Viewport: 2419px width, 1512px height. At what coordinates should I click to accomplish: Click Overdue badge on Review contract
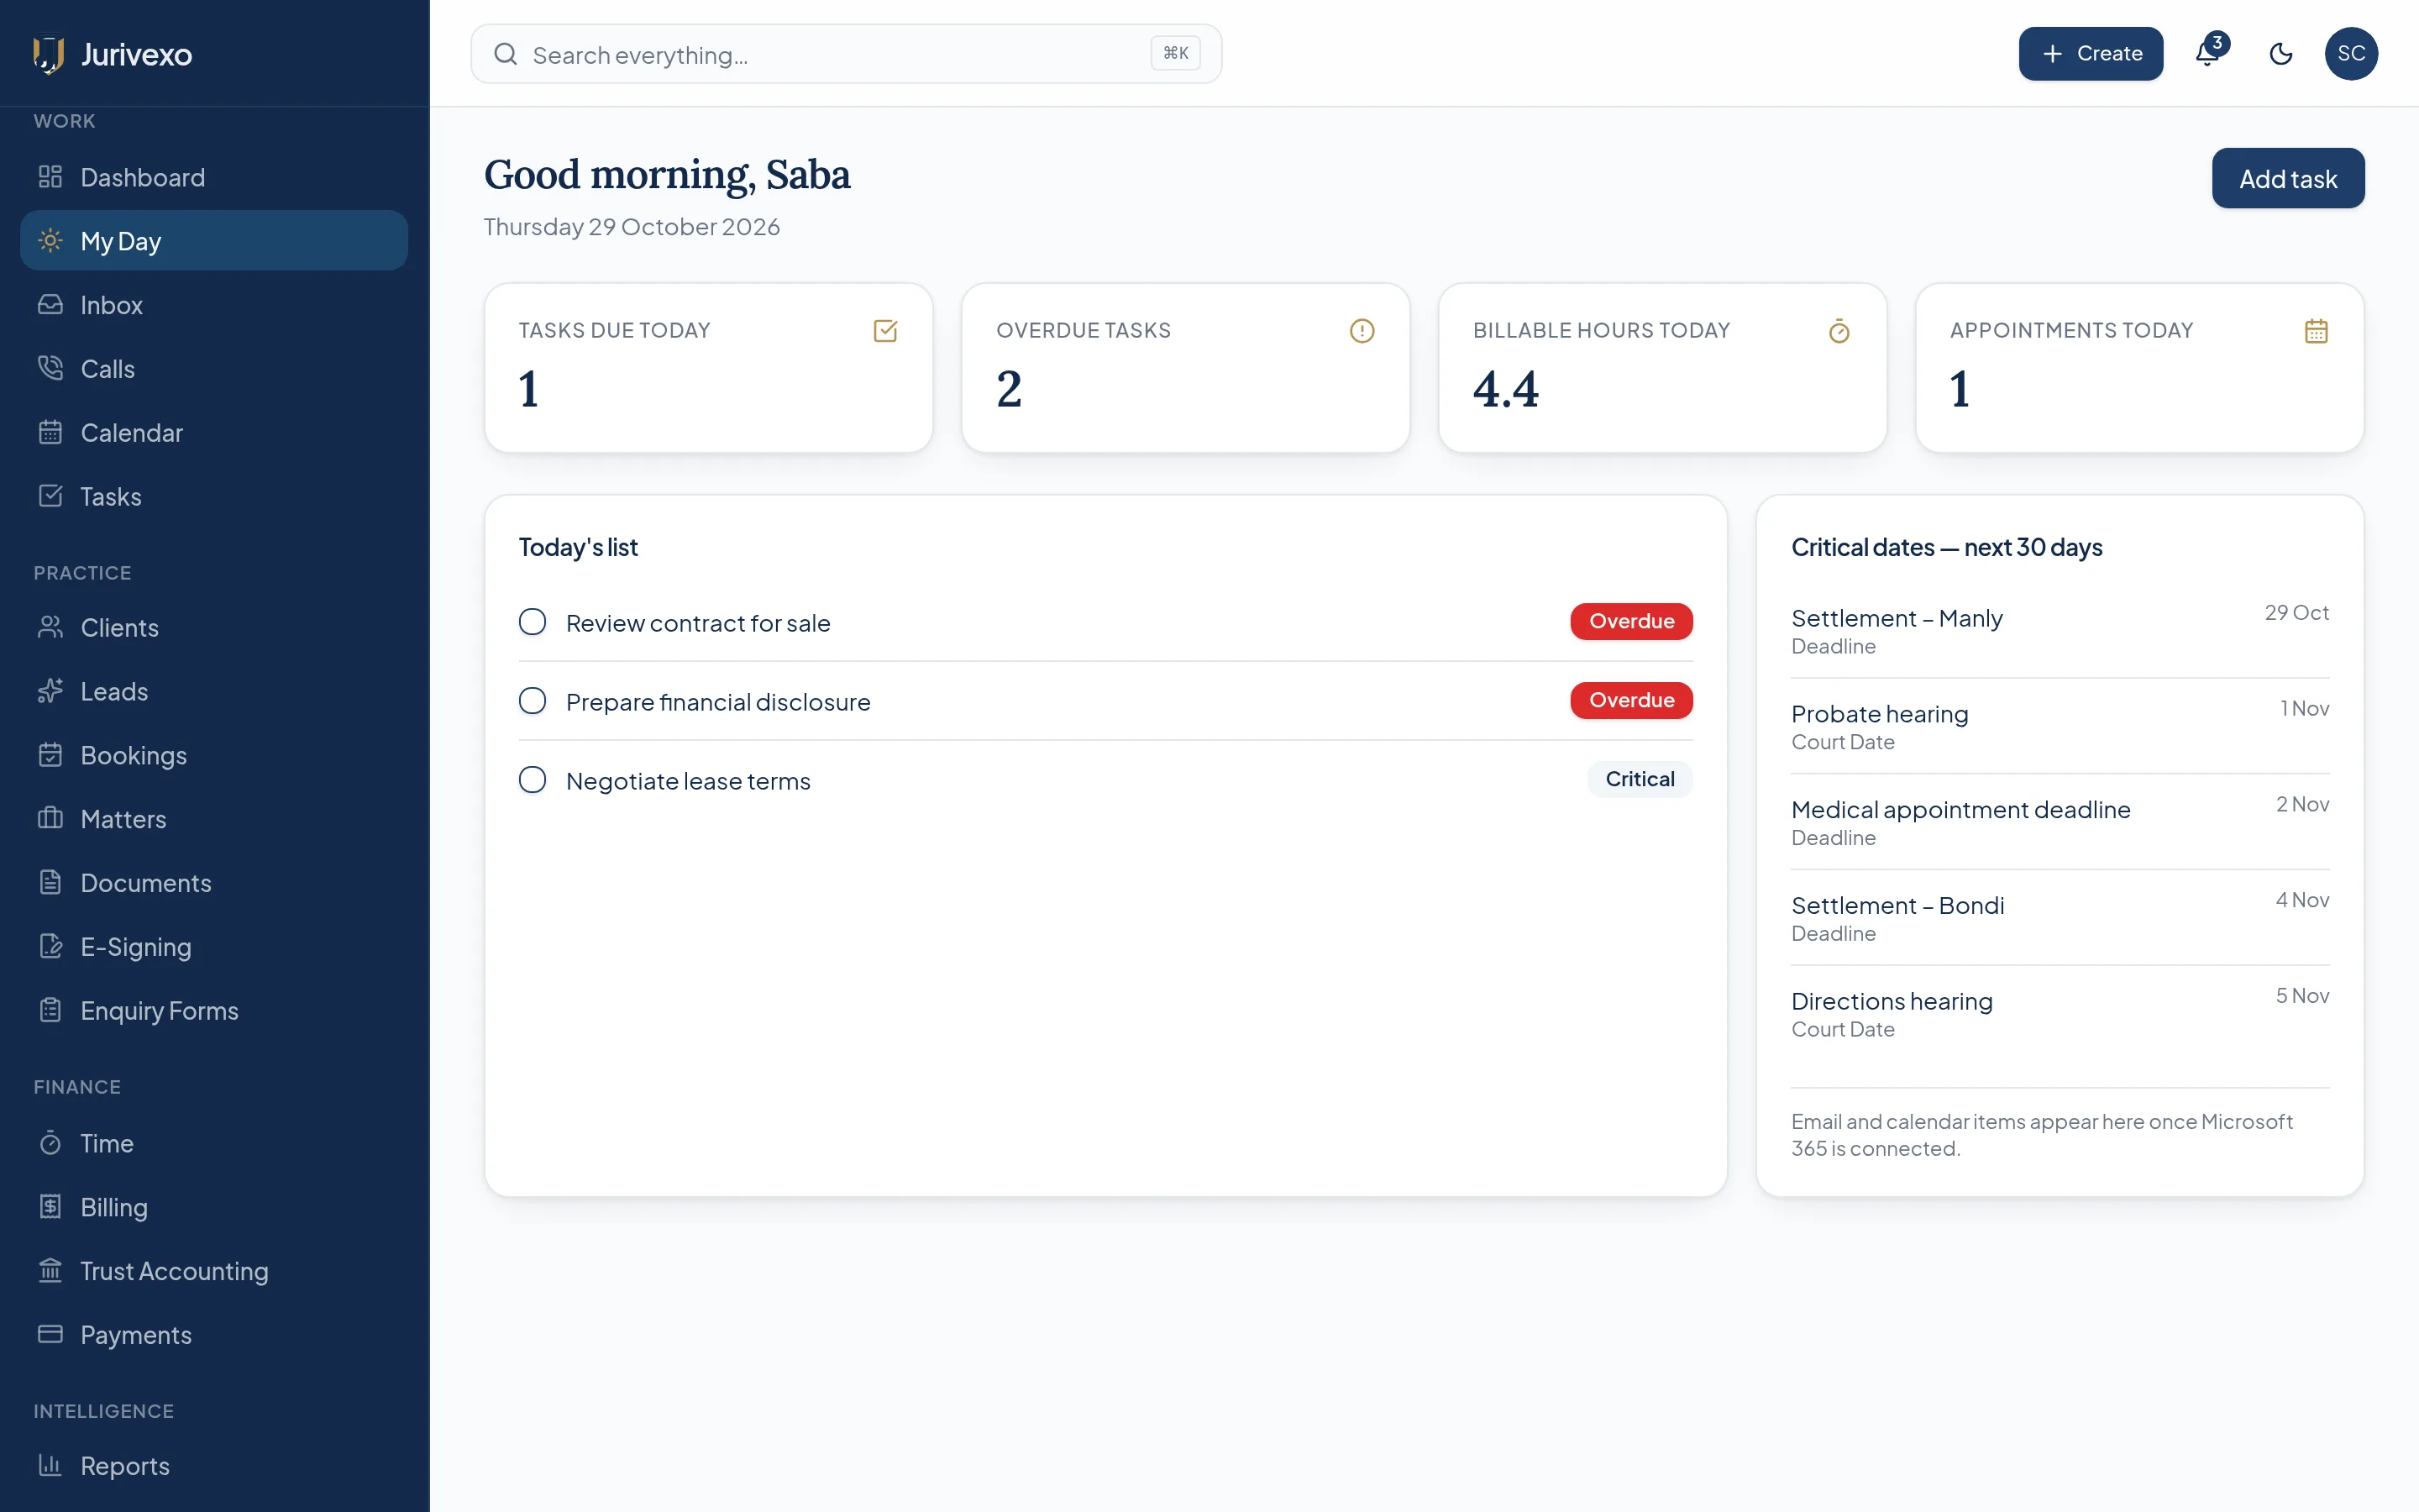click(x=1631, y=621)
